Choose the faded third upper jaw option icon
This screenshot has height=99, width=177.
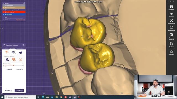(x=20, y=59)
